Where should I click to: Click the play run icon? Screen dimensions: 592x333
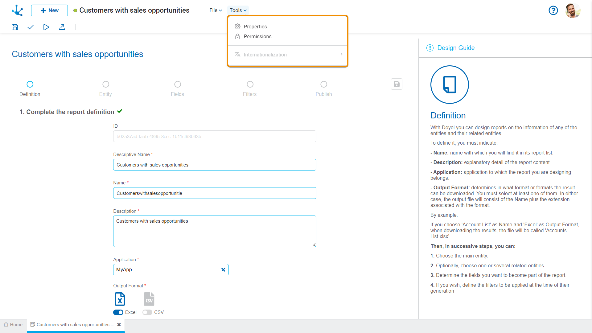coord(46,27)
